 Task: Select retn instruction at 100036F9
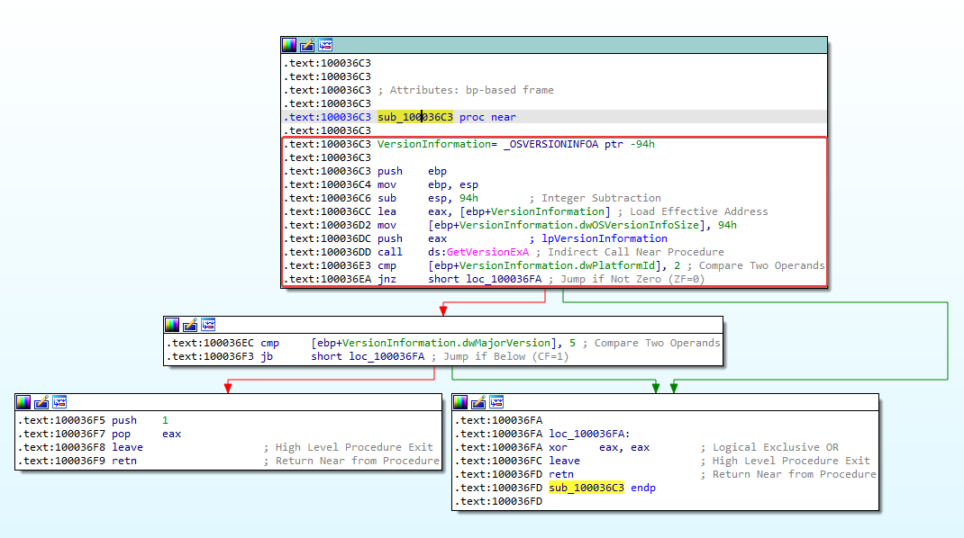tap(124, 461)
